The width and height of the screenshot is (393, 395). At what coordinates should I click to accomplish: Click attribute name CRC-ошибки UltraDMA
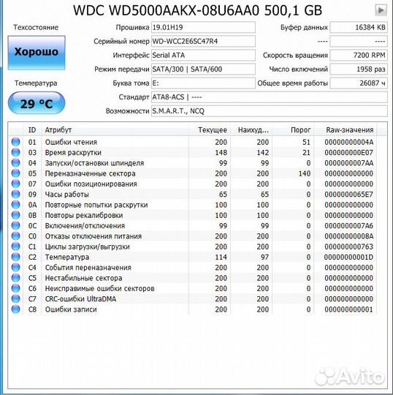(80, 299)
